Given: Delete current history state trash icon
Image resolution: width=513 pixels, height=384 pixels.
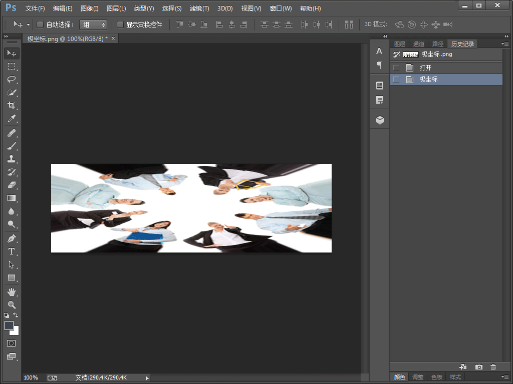Looking at the screenshot, I should click(493, 367).
